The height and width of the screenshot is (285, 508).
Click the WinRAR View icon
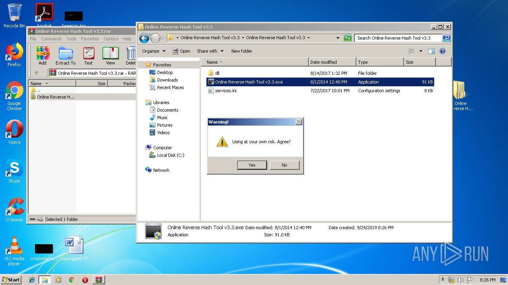[110, 56]
